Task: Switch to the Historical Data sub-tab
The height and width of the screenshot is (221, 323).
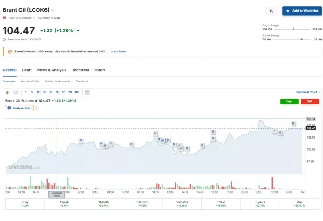Action: tap(30, 82)
